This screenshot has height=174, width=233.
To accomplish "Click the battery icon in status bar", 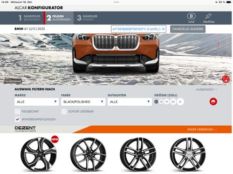I will point(229,2).
